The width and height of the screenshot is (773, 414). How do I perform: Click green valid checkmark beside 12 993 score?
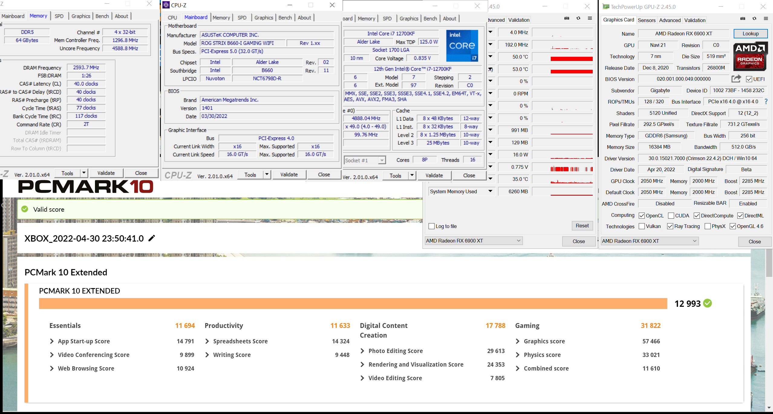(x=707, y=303)
